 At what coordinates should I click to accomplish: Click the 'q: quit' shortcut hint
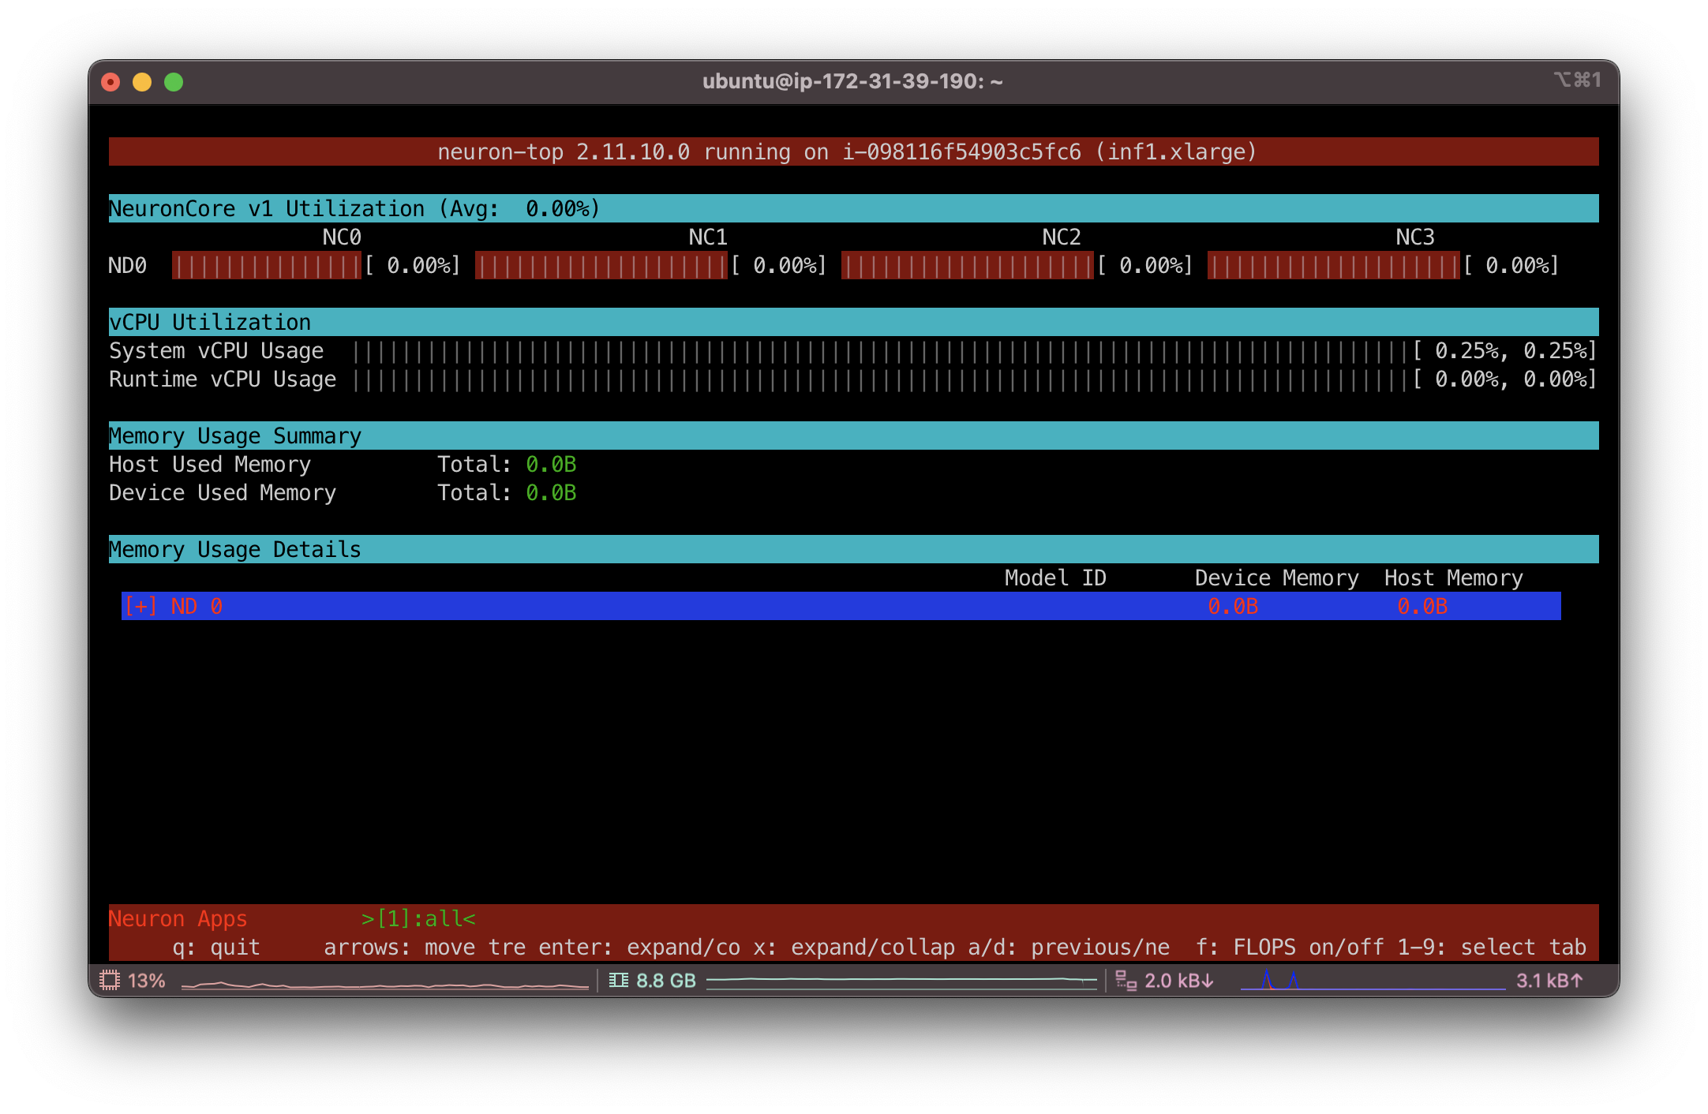(x=215, y=948)
